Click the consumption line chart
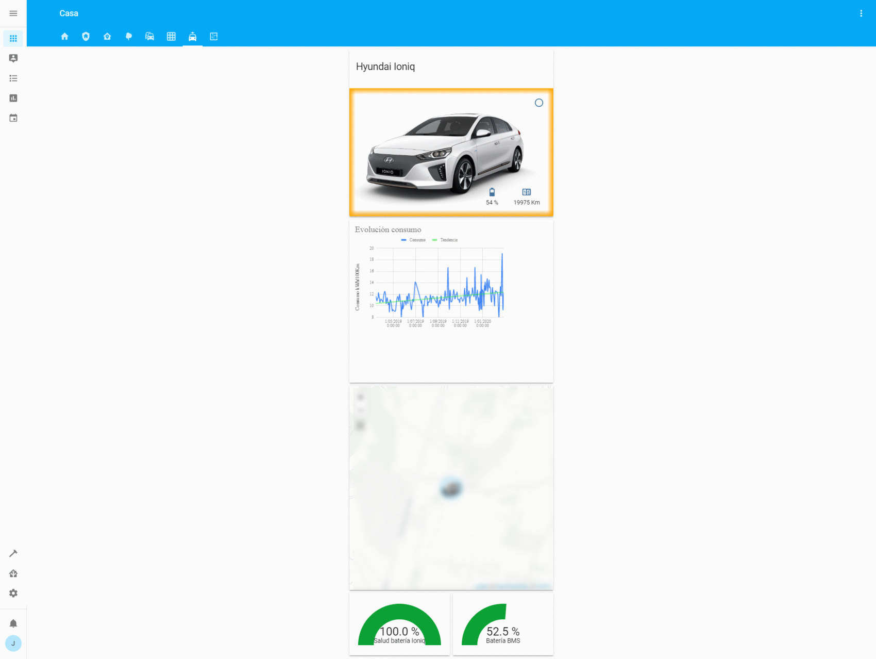The width and height of the screenshot is (876, 659). pyautogui.click(x=439, y=283)
